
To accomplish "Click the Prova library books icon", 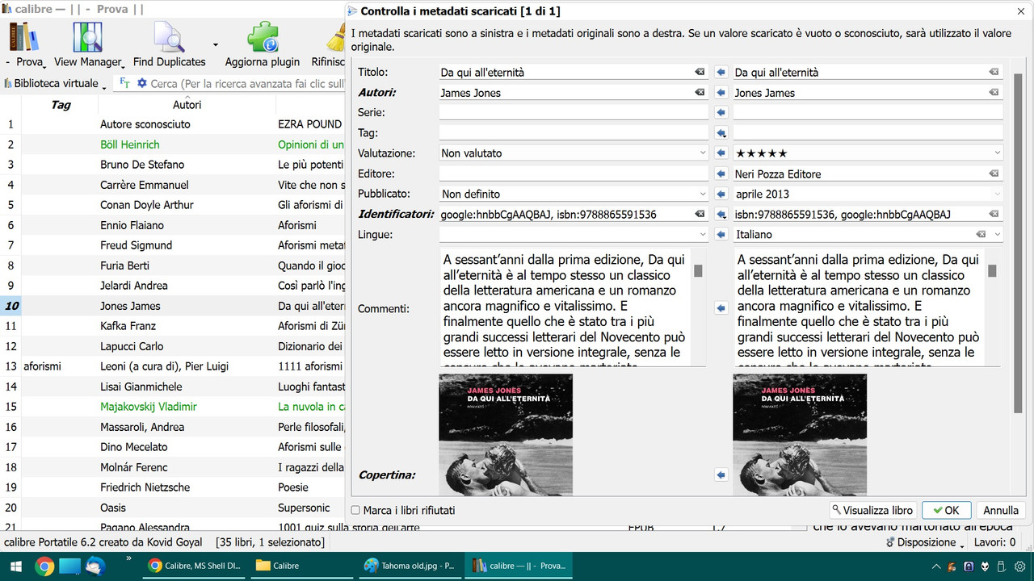I will 24,38.
